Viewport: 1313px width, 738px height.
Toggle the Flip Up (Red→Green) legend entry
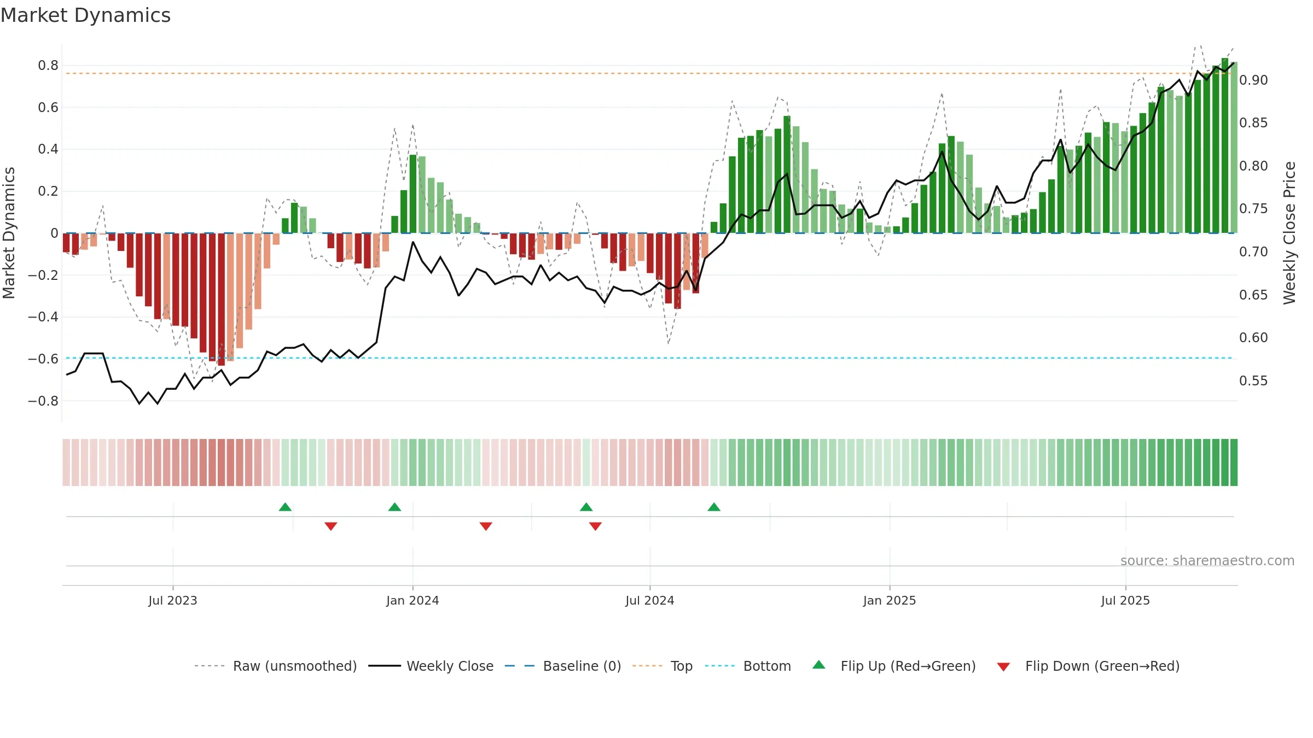(x=894, y=666)
